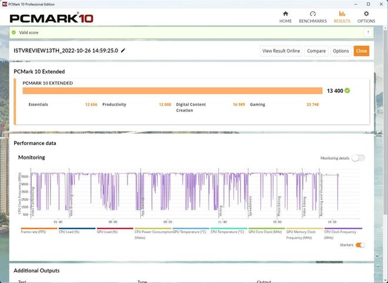388x283 pixels.
Task: Edit result name with pencil icon
Action: (x=123, y=50)
